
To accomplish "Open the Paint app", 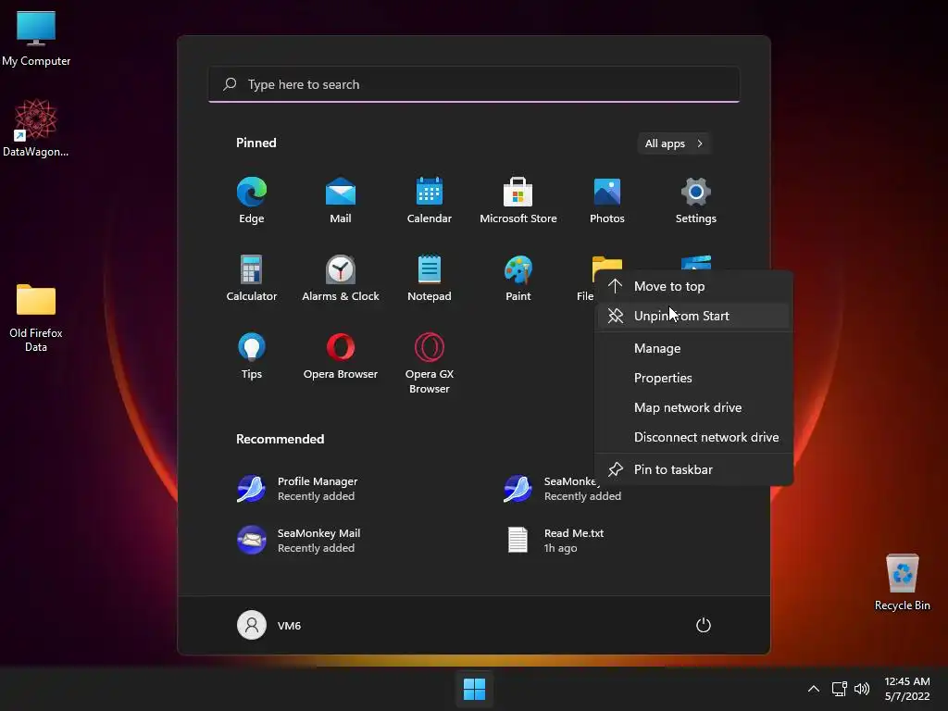I will pyautogui.click(x=518, y=278).
